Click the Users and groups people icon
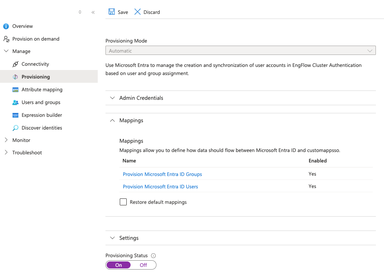384x275 pixels. pos(15,102)
